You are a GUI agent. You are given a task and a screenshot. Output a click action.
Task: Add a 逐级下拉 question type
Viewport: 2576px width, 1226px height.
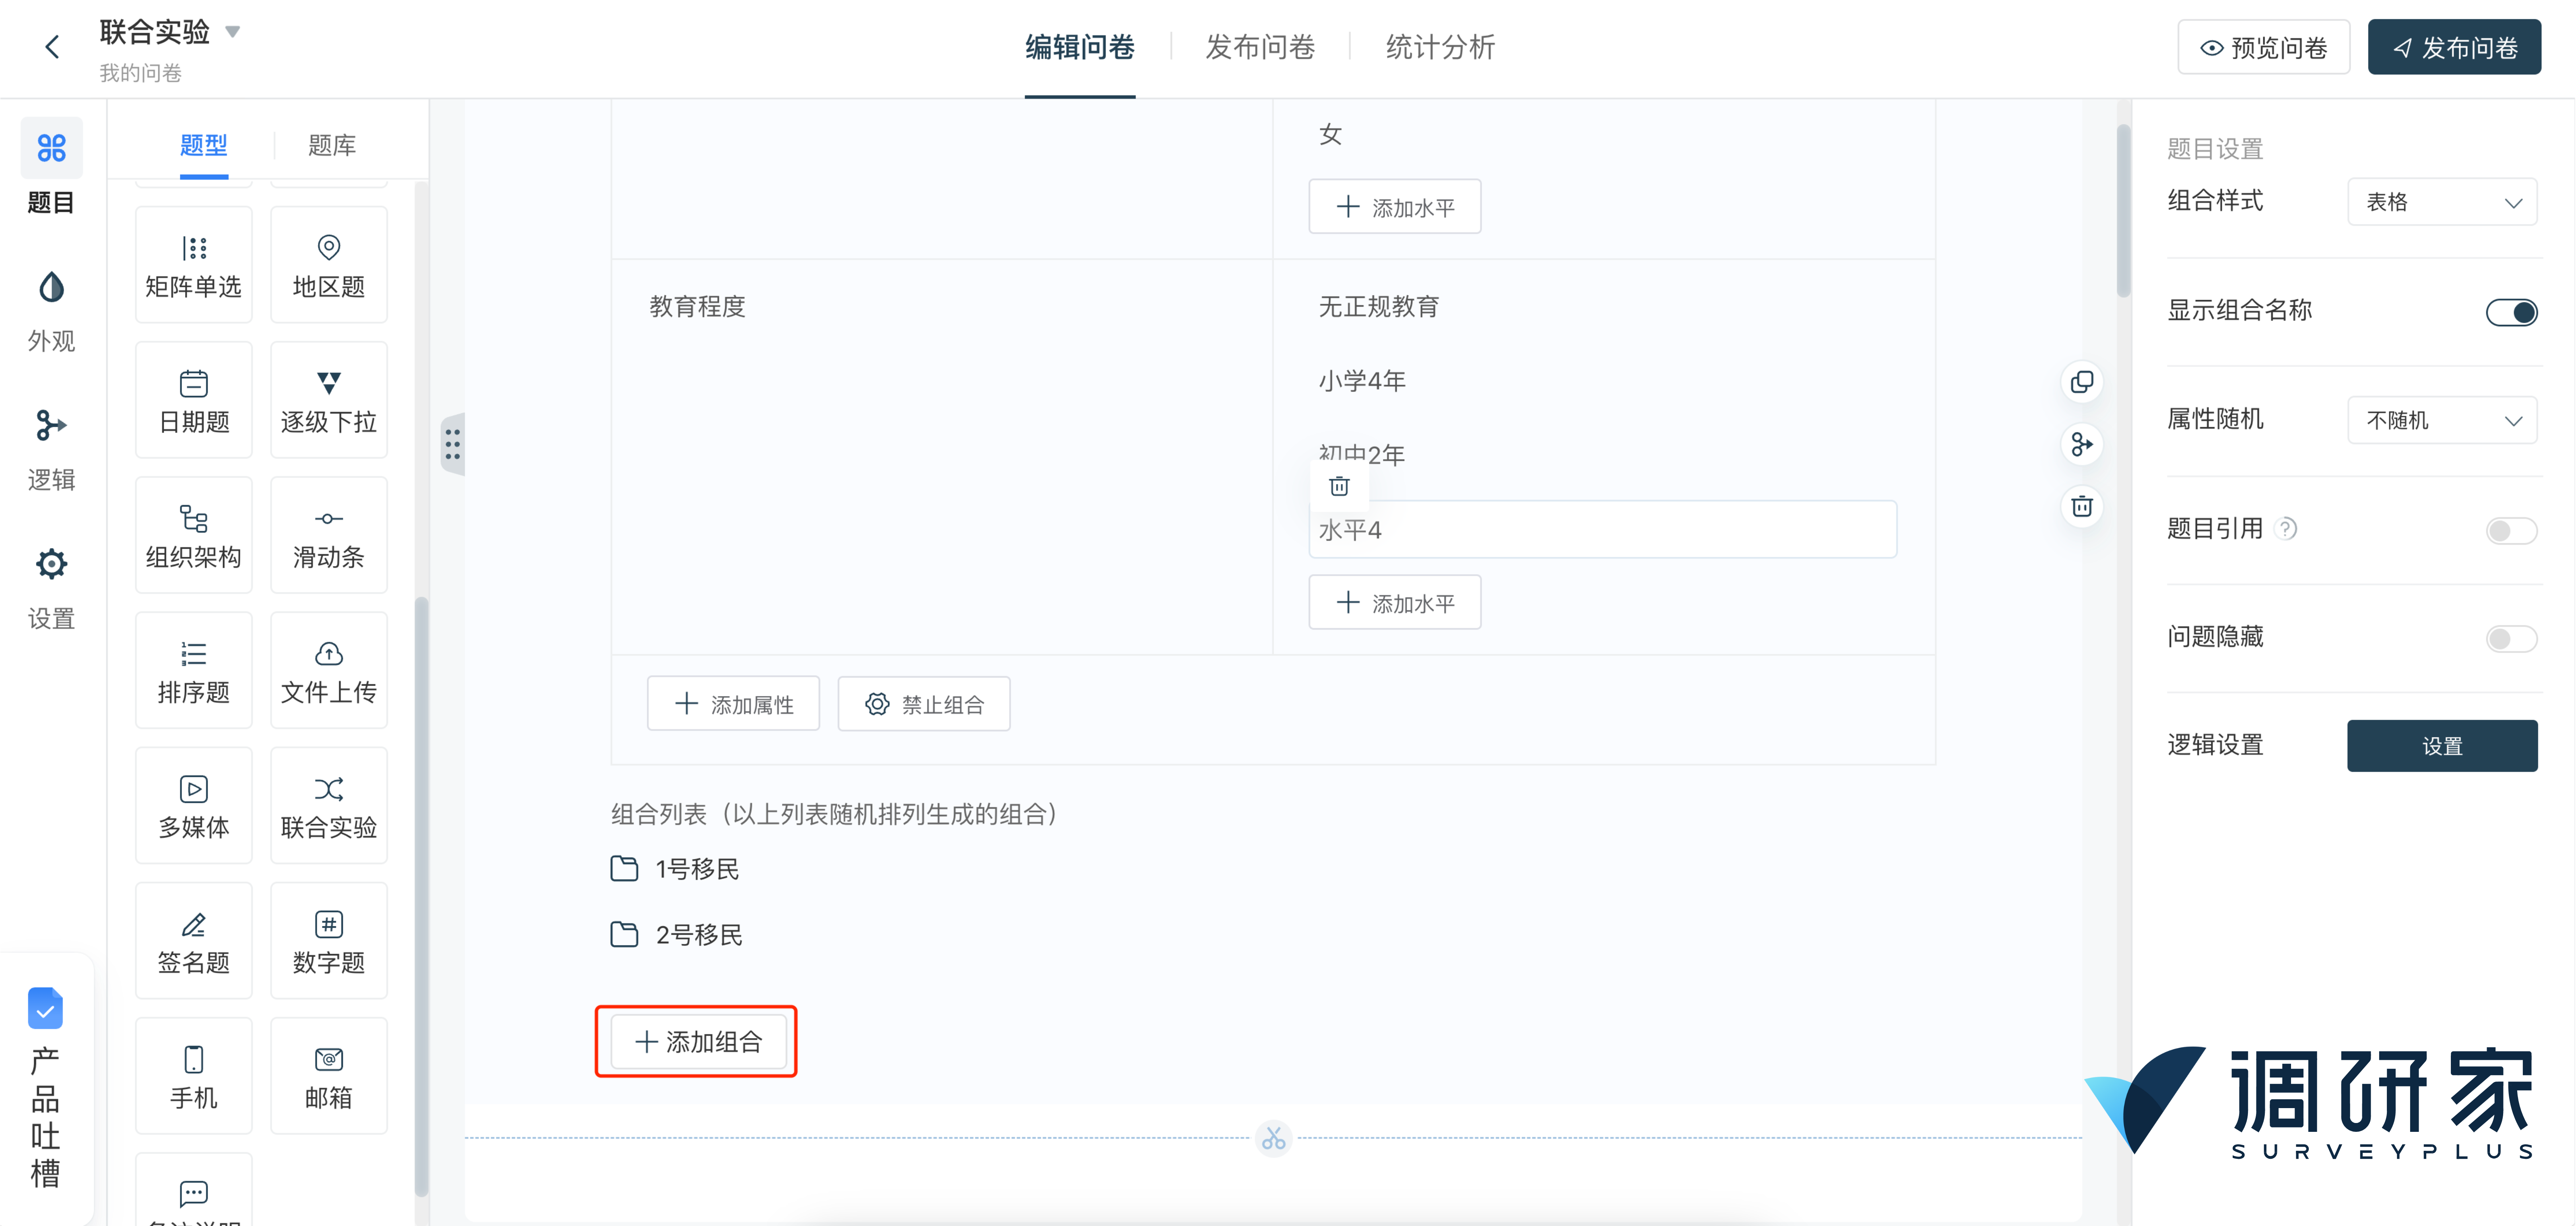tap(329, 400)
